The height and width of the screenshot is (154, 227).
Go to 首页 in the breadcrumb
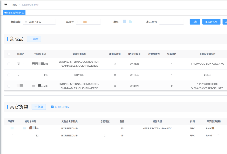[15, 5]
